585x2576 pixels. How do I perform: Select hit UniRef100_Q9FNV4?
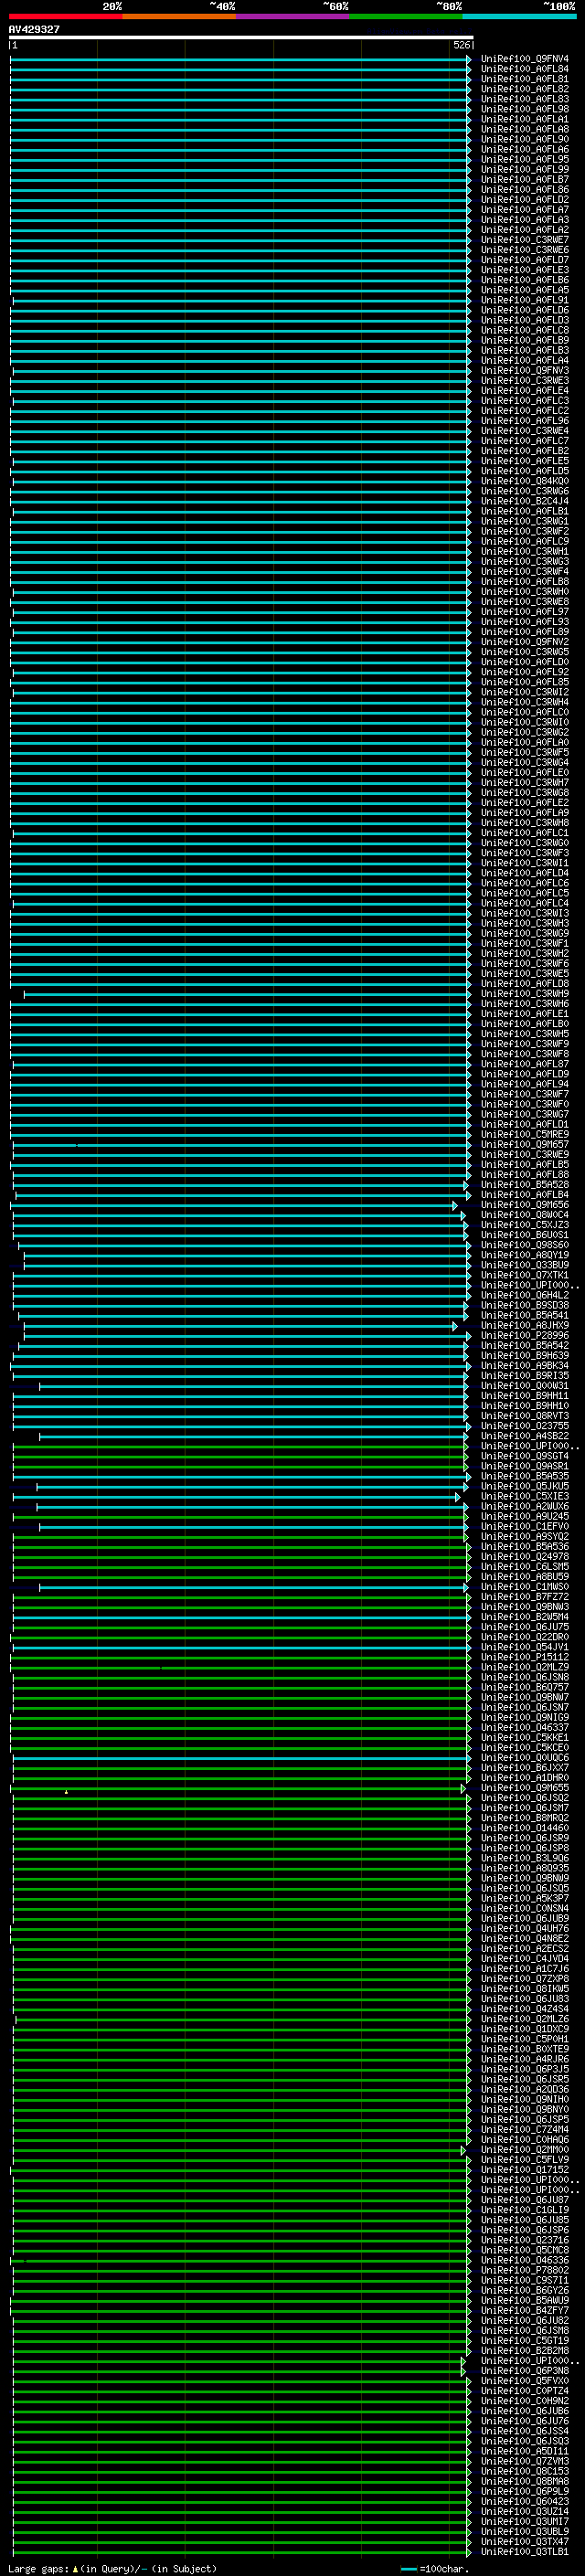[x=525, y=59]
